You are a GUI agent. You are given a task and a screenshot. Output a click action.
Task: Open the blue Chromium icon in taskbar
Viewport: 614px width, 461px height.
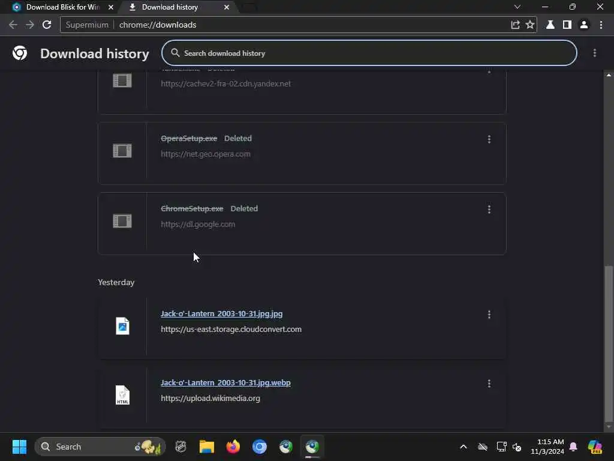click(259, 447)
